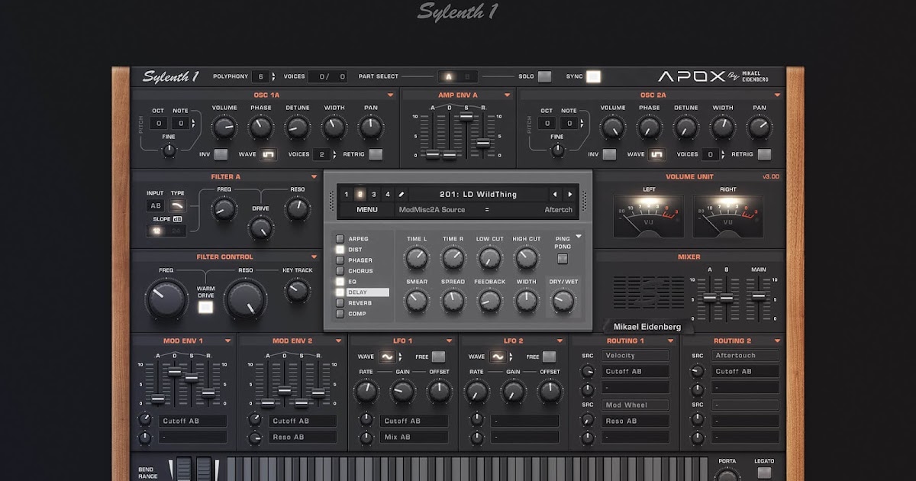Open the MOD ENV 1 section menu arrow
This screenshot has height=481, width=916.
tap(227, 341)
